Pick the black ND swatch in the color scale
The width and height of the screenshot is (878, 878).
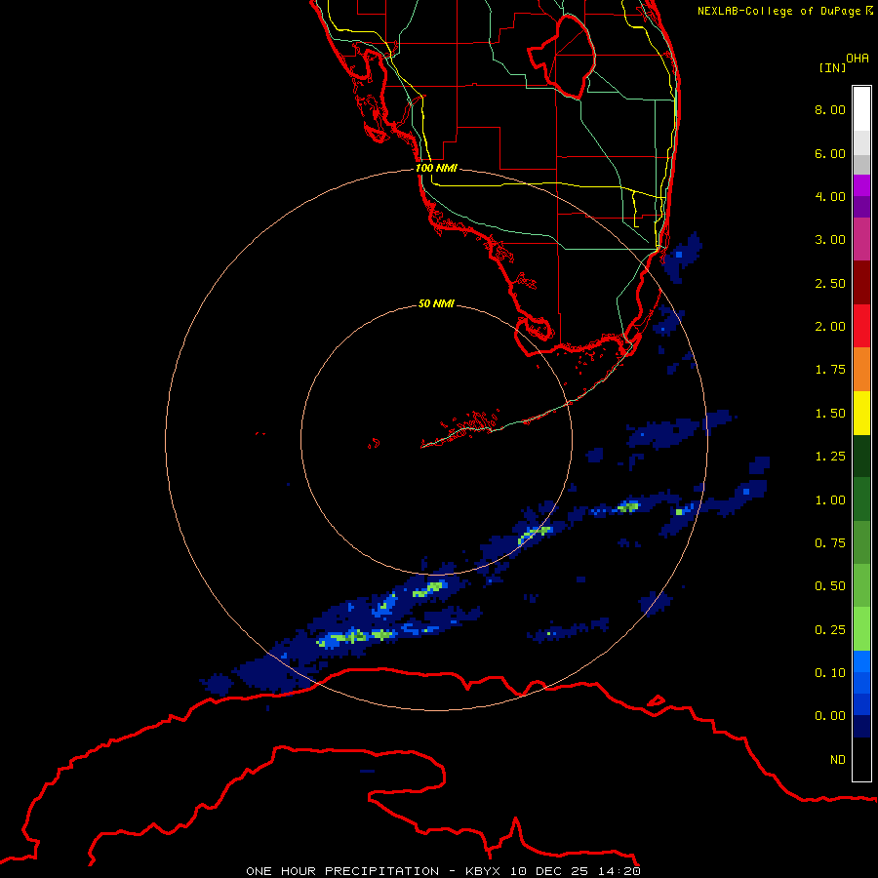(x=861, y=759)
